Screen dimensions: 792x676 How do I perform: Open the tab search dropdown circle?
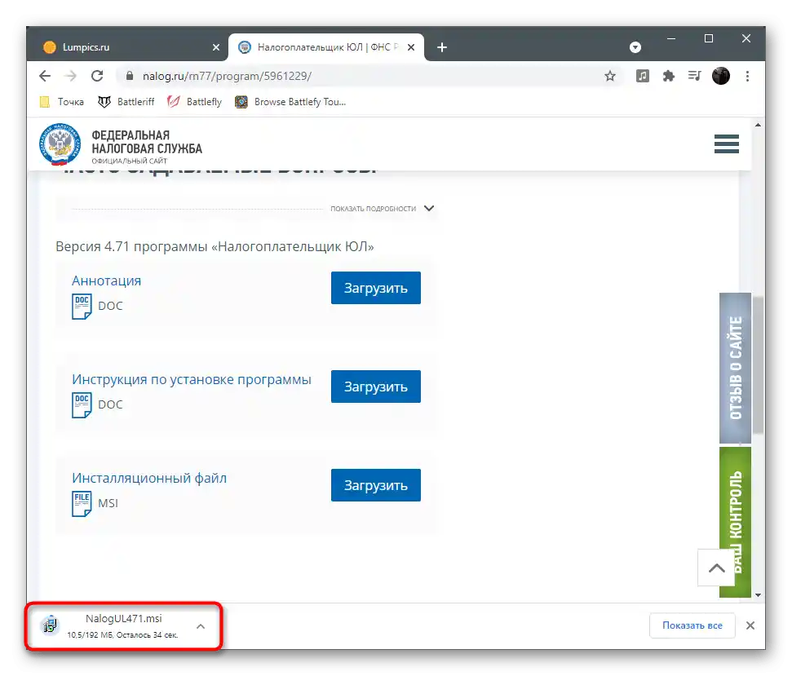pyautogui.click(x=635, y=47)
